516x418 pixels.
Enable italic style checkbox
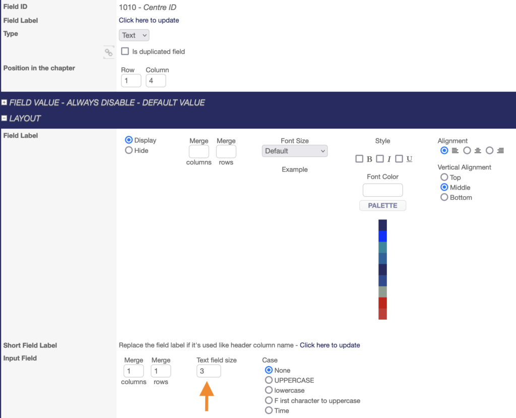click(379, 159)
